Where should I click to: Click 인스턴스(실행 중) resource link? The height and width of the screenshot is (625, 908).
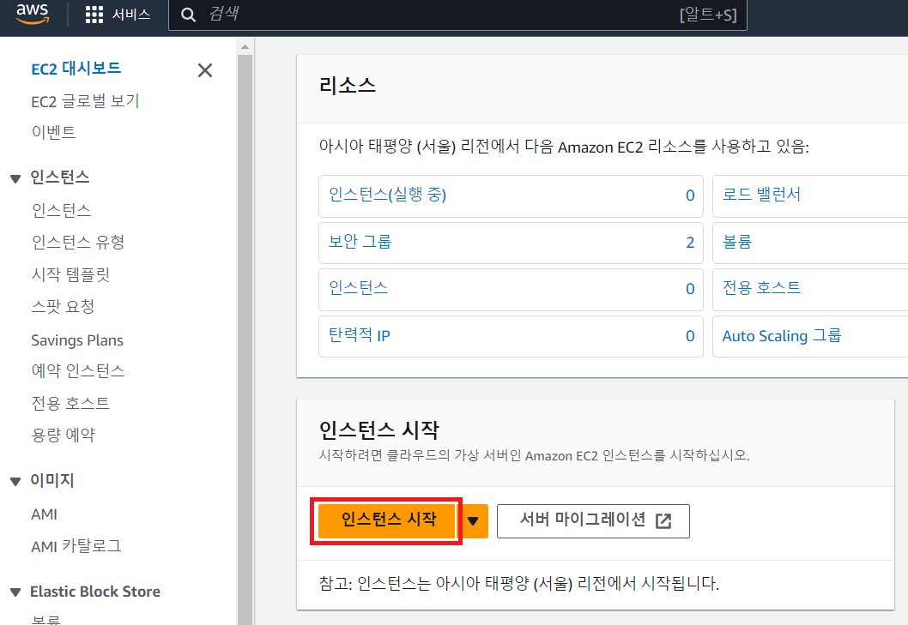[x=387, y=195]
